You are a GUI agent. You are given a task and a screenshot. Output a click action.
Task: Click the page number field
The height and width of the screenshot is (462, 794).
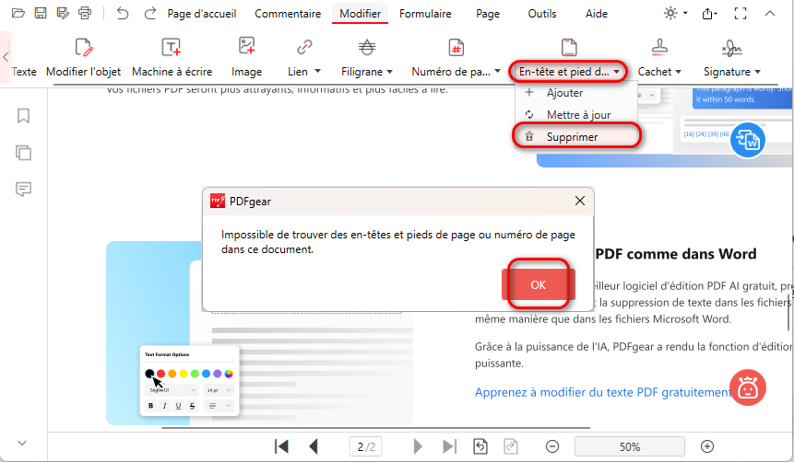tap(365, 447)
